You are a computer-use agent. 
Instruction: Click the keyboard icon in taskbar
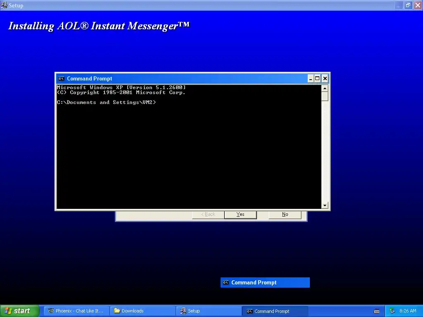(x=377, y=311)
